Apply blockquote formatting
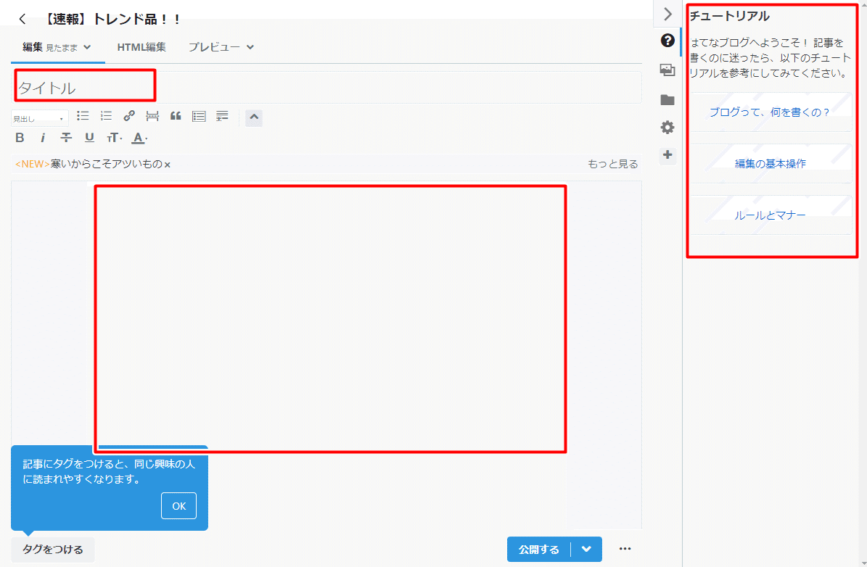The height and width of the screenshot is (567, 867). pos(176,116)
